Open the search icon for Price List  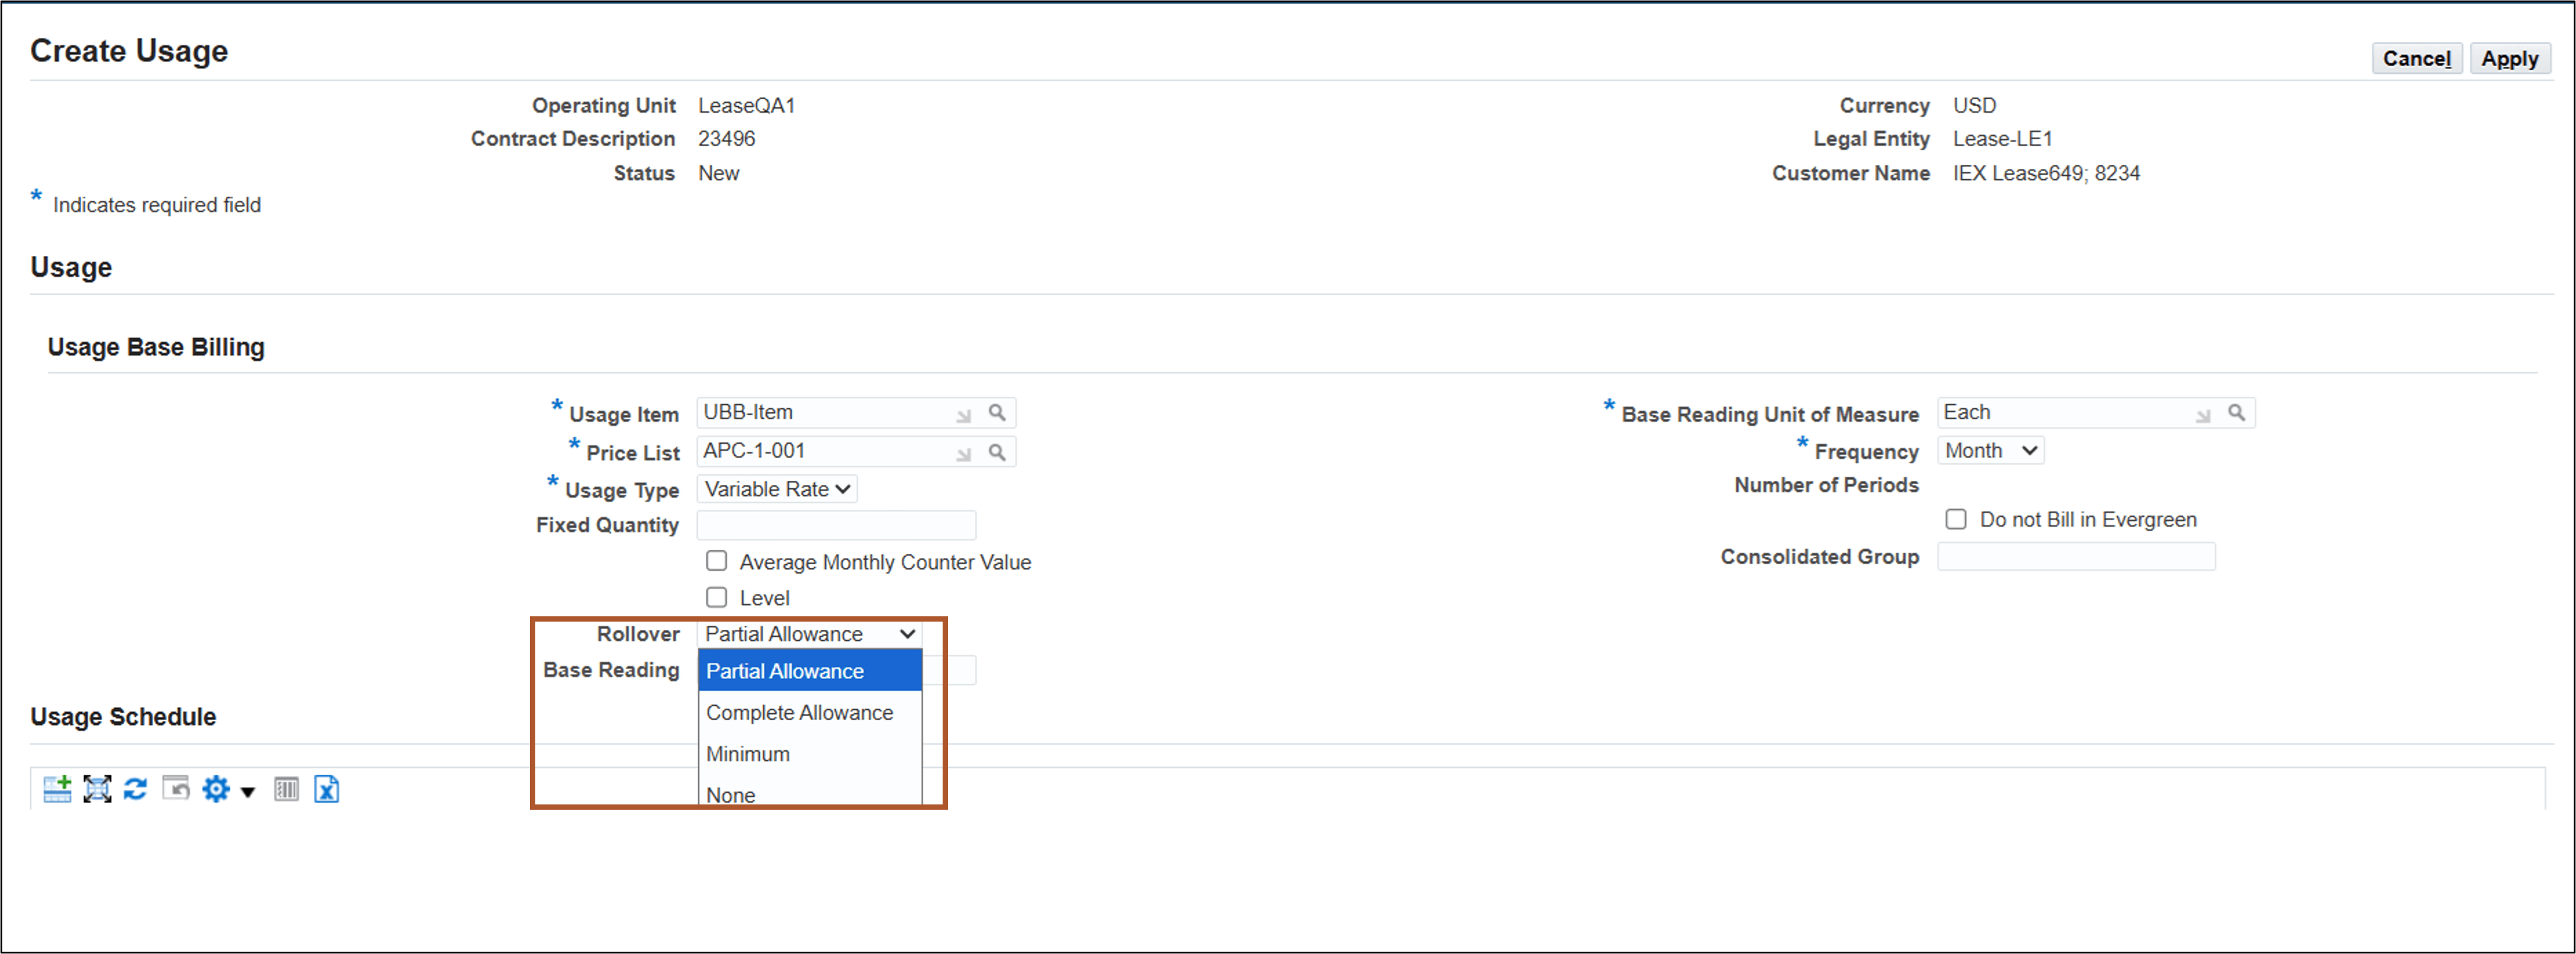[x=997, y=451]
